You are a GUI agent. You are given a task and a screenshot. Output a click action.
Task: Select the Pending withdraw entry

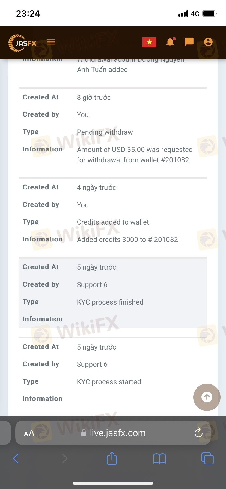(105, 132)
